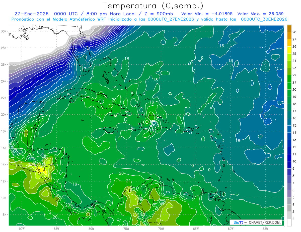Click the "17" contour label on the map
The height and width of the screenshot is (232, 301).
coord(84,69)
